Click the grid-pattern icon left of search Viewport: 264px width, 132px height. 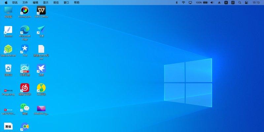click(x=233, y=3)
